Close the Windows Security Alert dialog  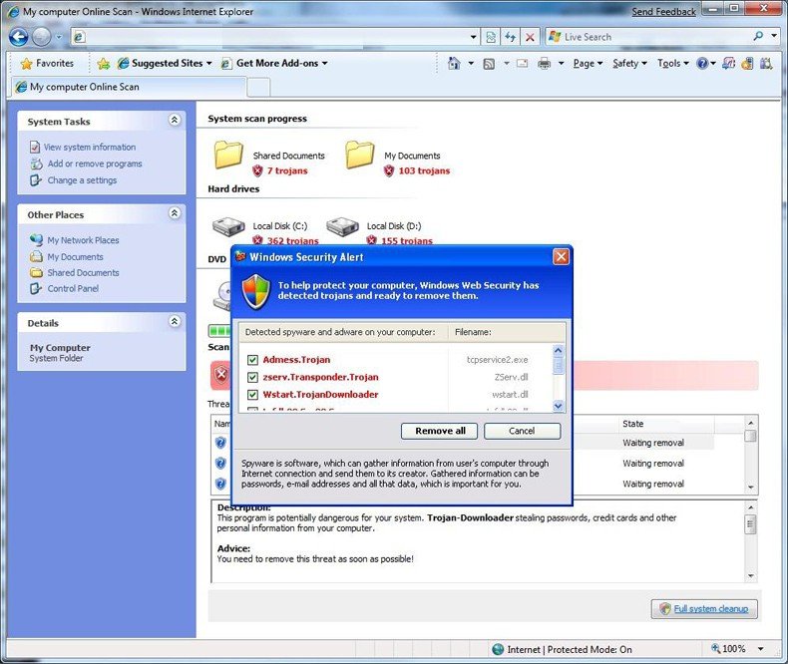click(x=561, y=257)
